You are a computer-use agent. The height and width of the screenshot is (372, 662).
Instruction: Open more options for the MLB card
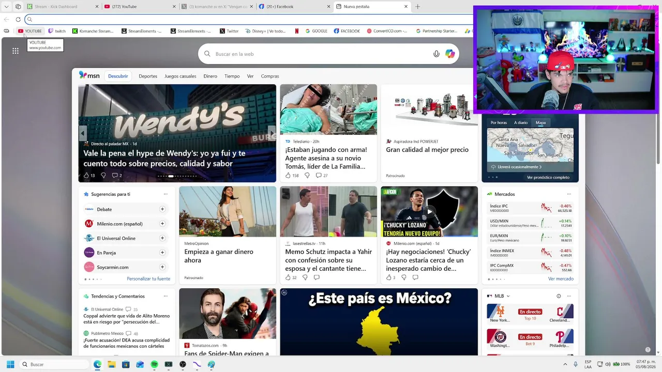[569, 296]
